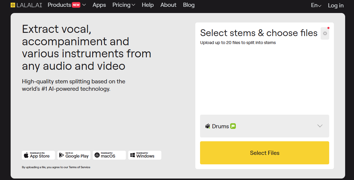Download the macOS desktop app

(109, 155)
